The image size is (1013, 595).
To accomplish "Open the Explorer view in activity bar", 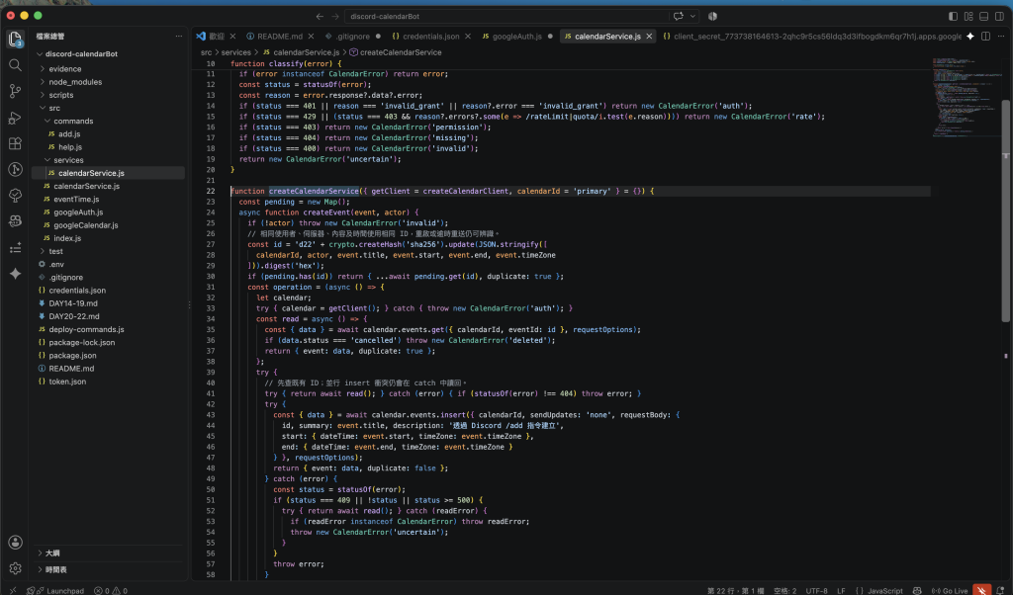I will pyautogui.click(x=15, y=40).
